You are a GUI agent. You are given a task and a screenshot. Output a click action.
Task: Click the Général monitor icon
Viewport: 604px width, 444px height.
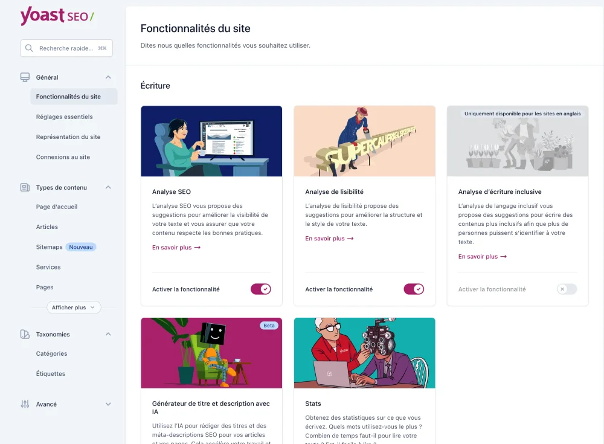25,77
